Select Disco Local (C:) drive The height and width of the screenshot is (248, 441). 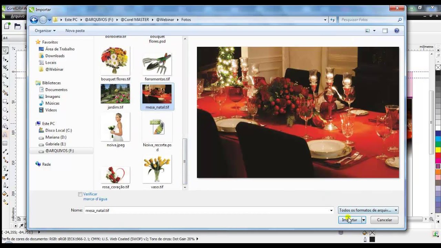(59, 131)
